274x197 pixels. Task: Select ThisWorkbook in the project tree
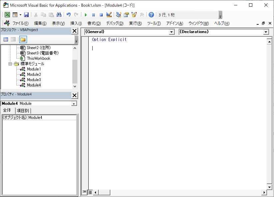point(39,58)
